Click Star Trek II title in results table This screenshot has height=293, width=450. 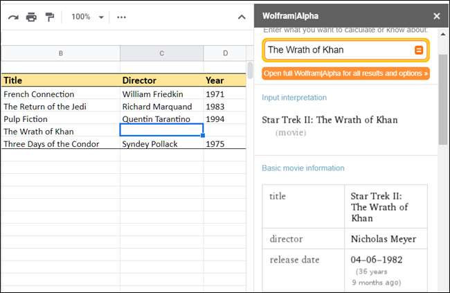pyautogui.click(x=379, y=207)
